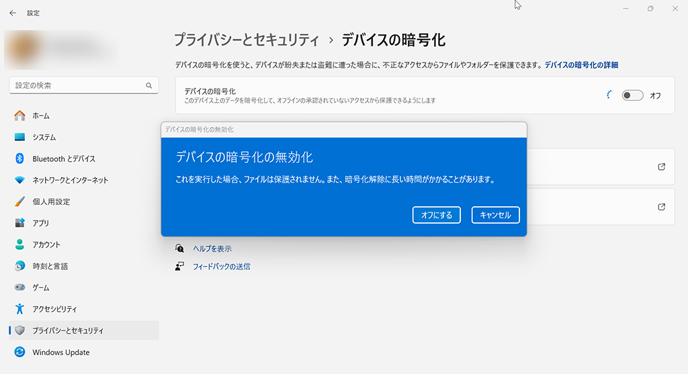Viewport: 688px width, 374px height.
Task: Click the restore window button
Action: tap(650, 9)
